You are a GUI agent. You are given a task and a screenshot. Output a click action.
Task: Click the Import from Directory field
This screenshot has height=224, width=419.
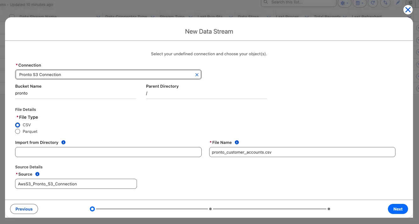point(108,152)
